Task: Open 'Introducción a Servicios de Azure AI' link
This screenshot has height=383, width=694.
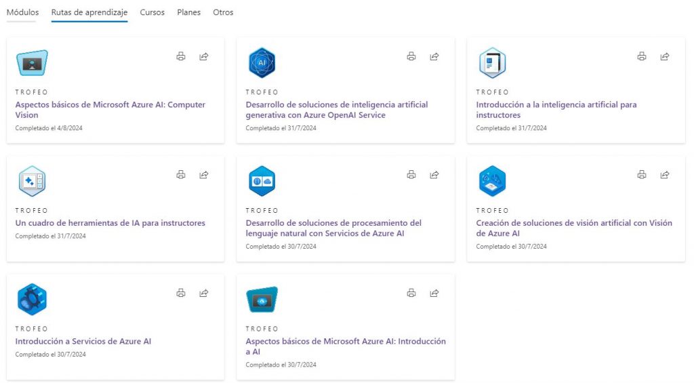Action: [x=83, y=342]
